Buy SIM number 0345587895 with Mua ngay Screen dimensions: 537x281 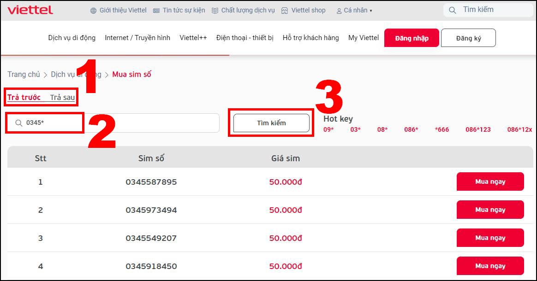pos(490,181)
